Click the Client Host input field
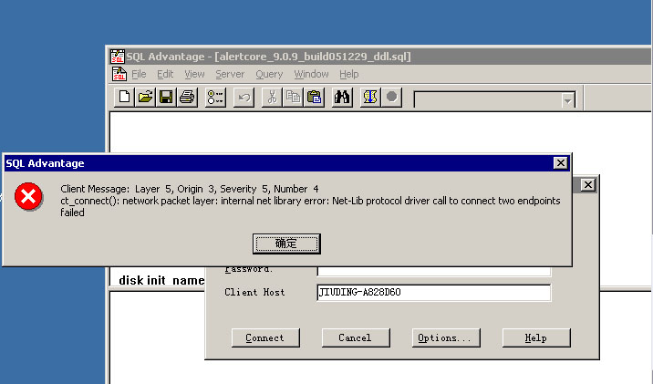The image size is (653, 384). (433, 293)
